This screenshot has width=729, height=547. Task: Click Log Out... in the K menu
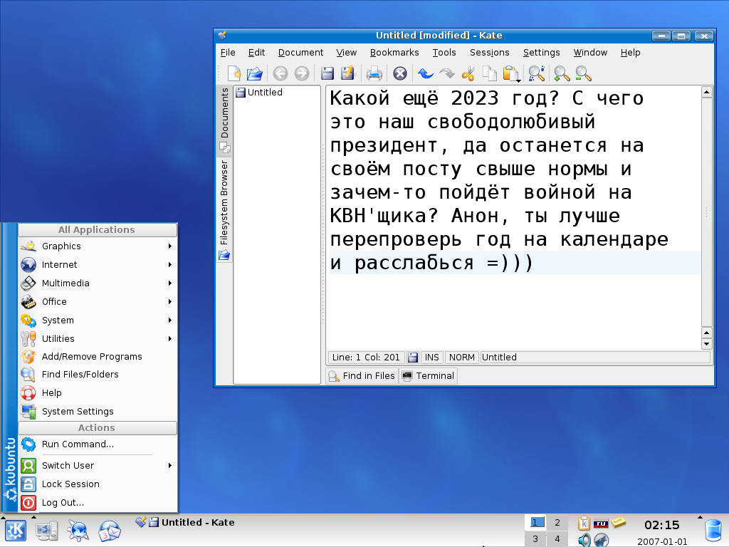click(63, 503)
